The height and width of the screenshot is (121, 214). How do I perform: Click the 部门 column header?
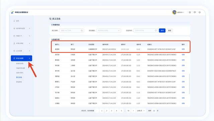click(72, 44)
